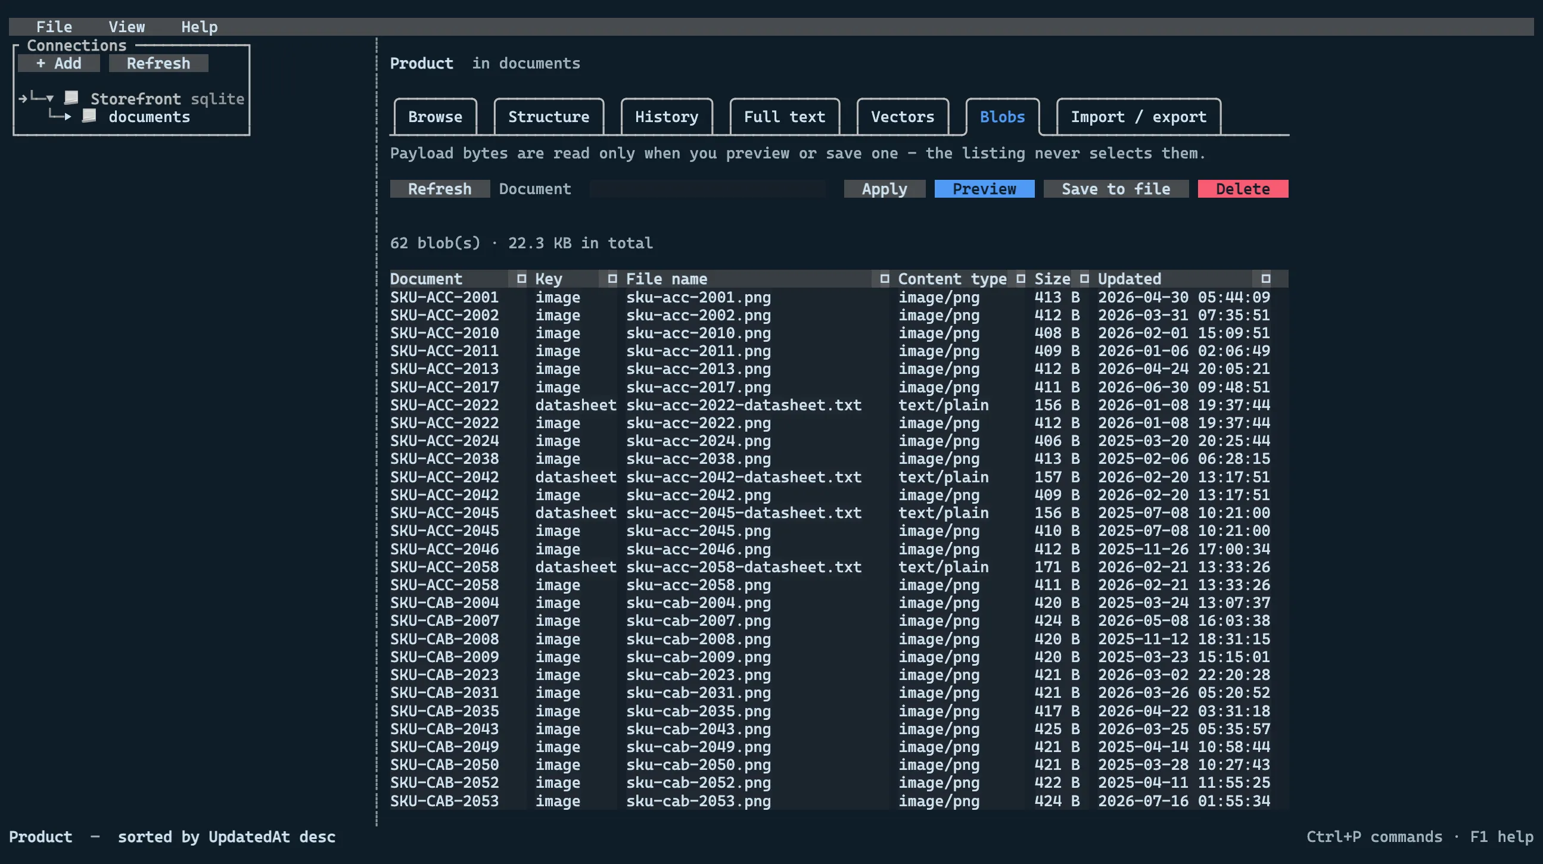Select the SKU-ACC-2017 document cell
The height and width of the screenshot is (864, 1543).
coord(444,387)
